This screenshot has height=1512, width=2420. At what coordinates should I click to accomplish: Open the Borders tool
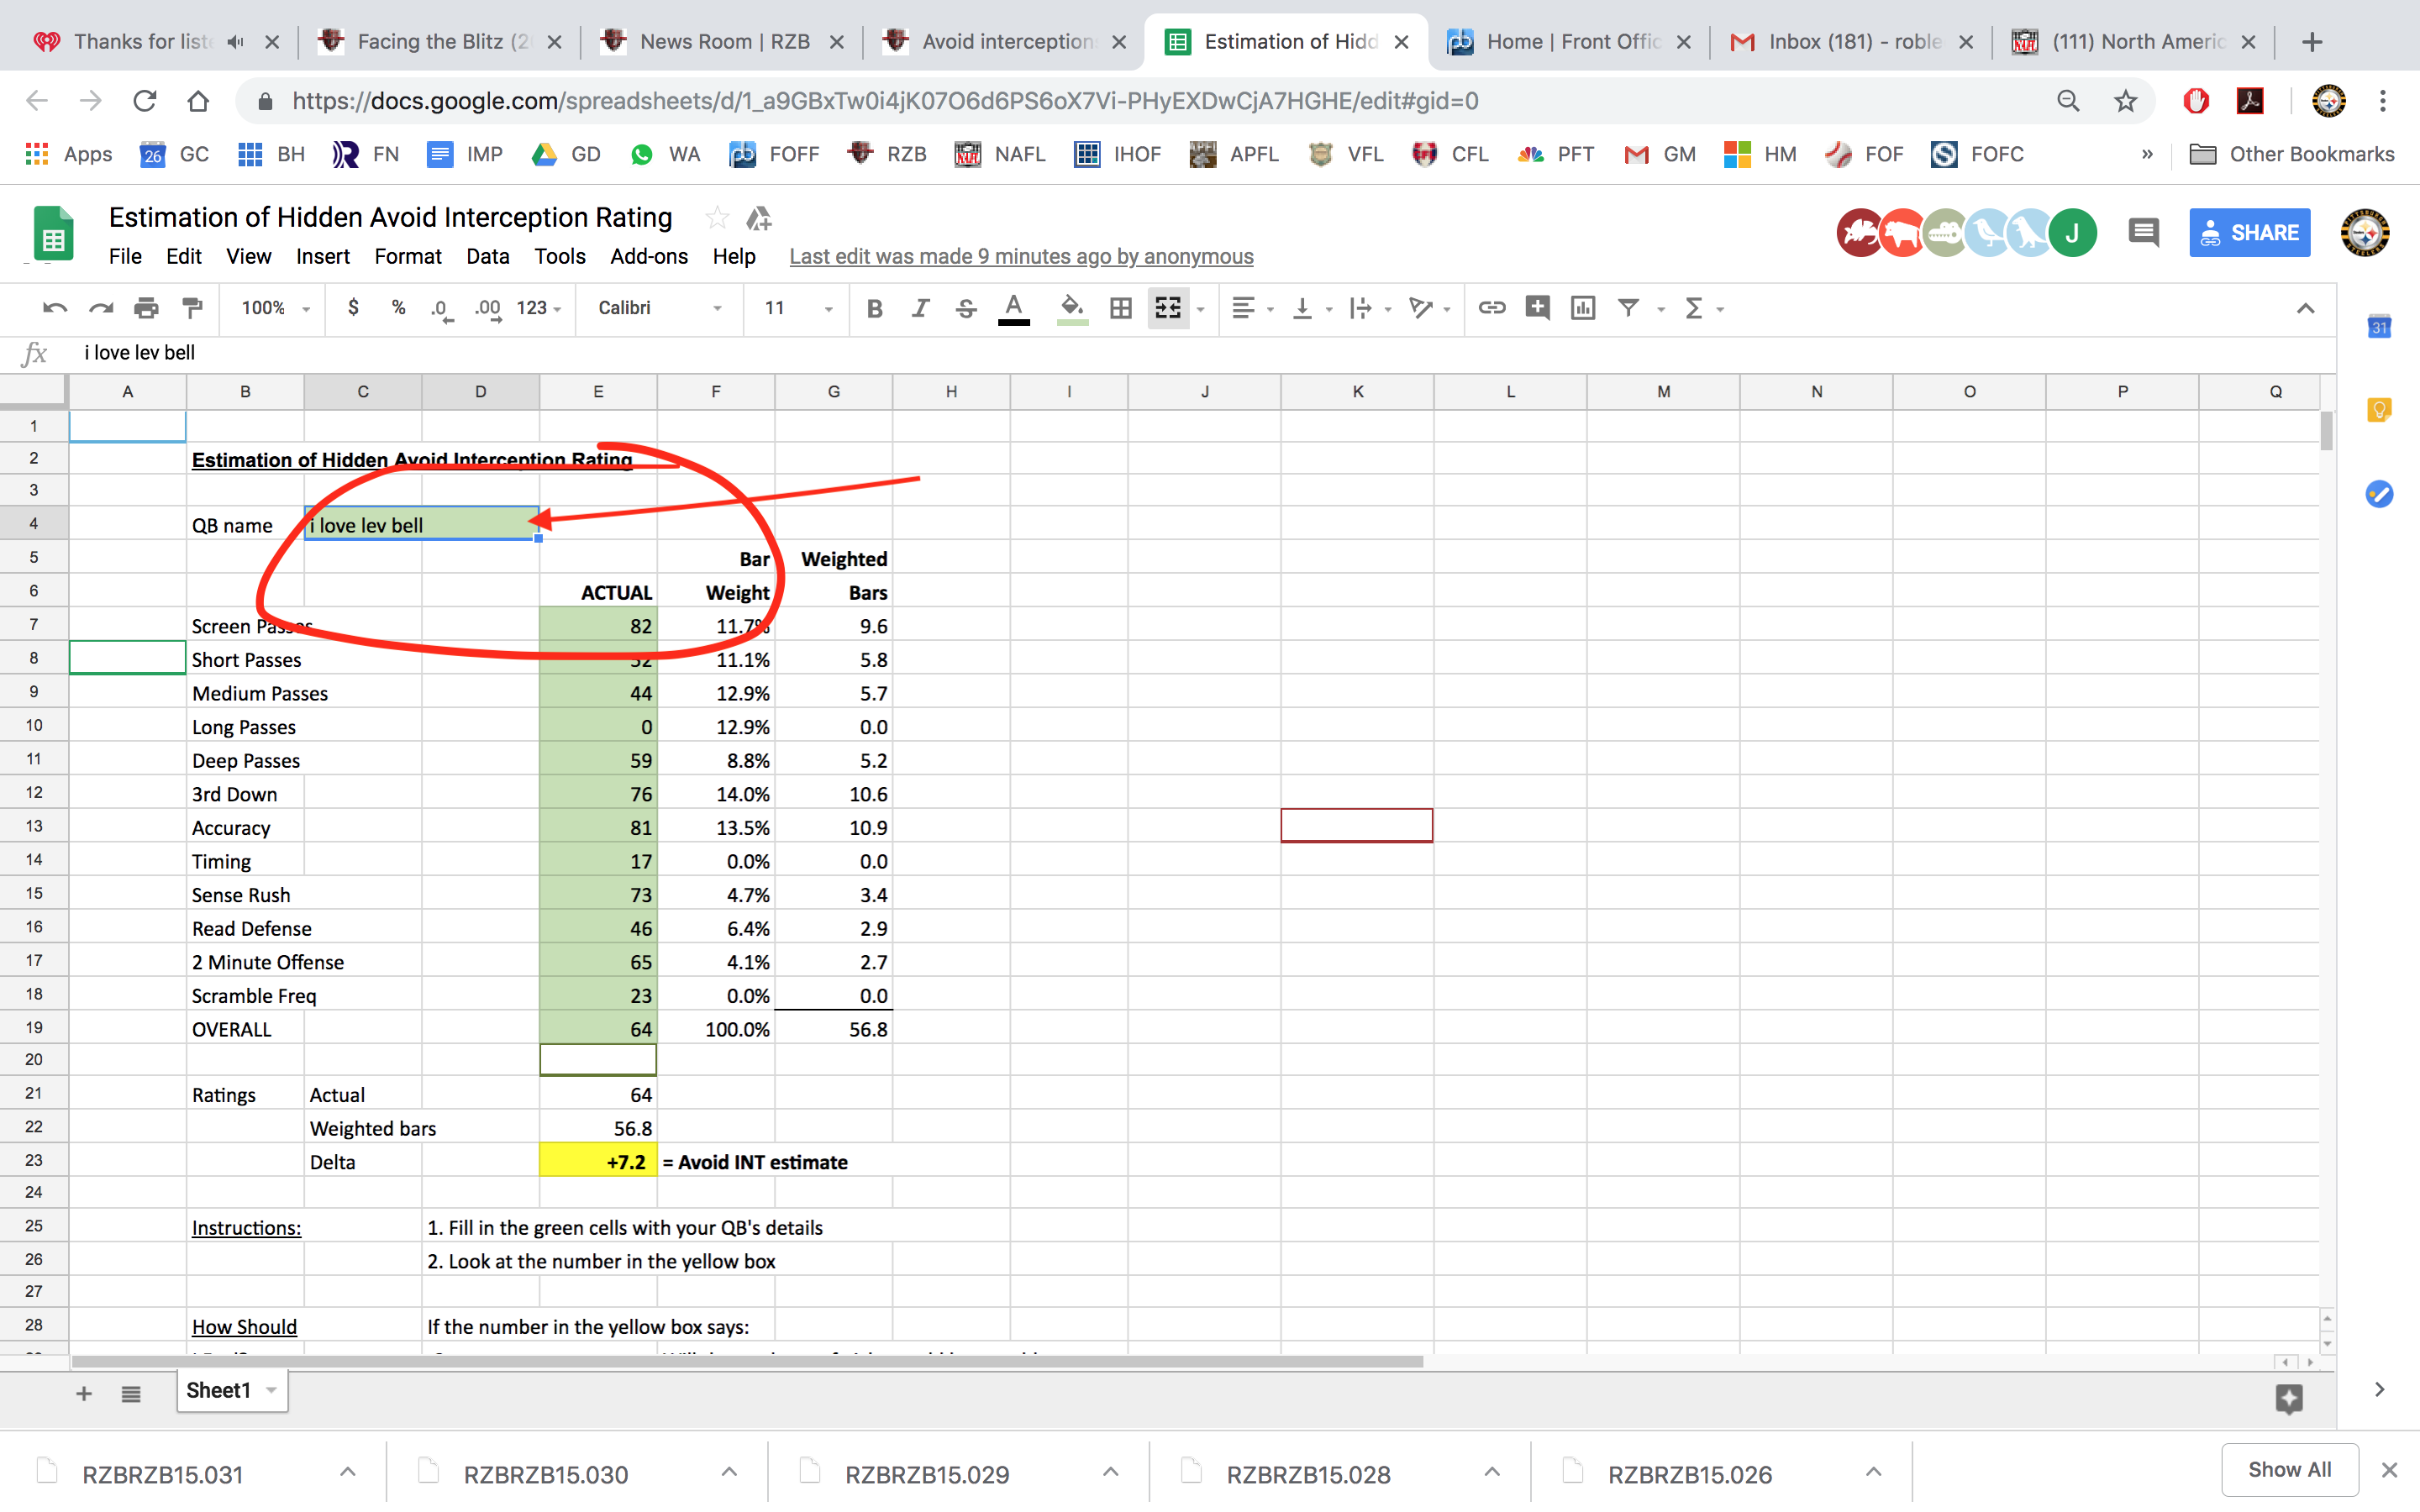click(x=1121, y=308)
